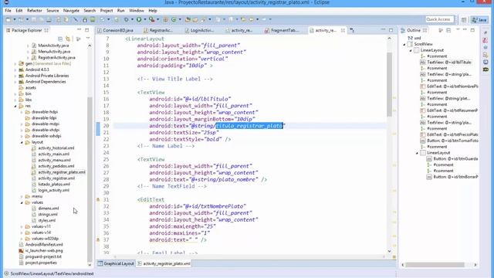Open the Debug dropdown arrow in toolbar

pos(132,19)
